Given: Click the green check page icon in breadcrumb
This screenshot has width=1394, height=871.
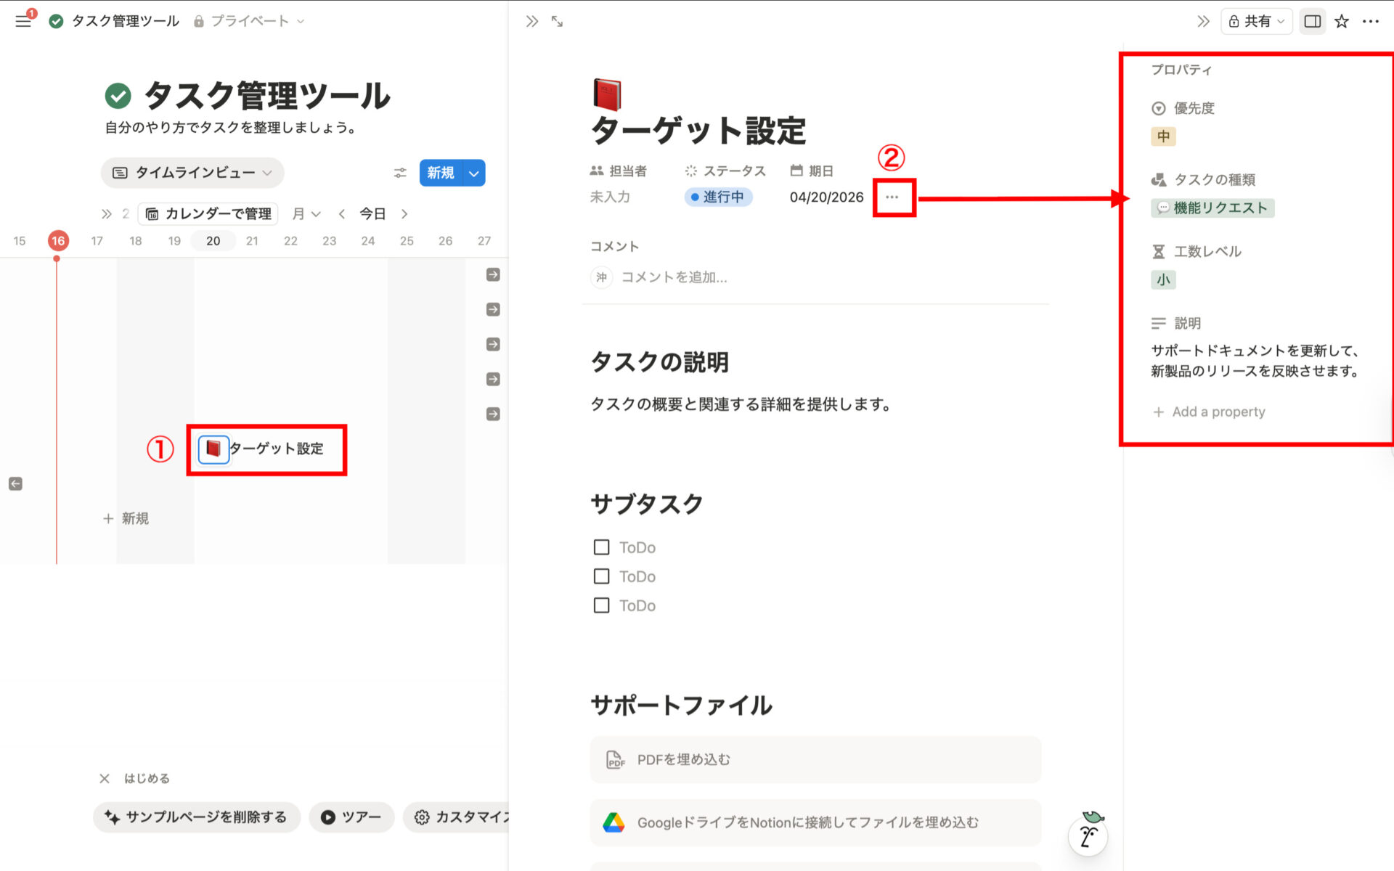Looking at the screenshot, I should coord(56,21).
